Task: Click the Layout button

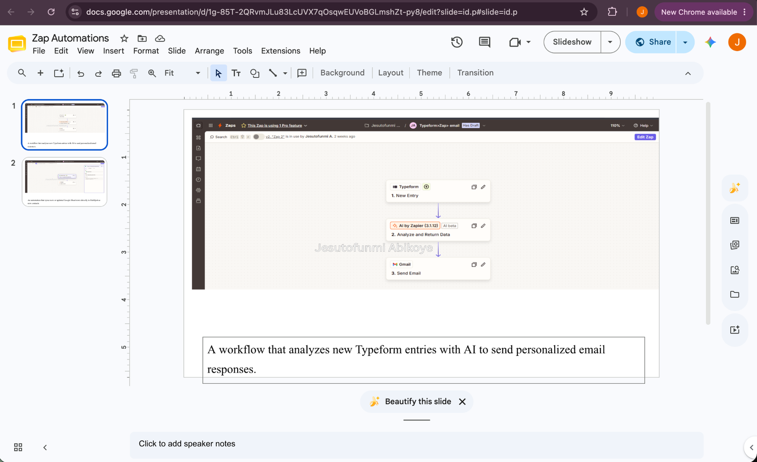Action: coord(391,73)
